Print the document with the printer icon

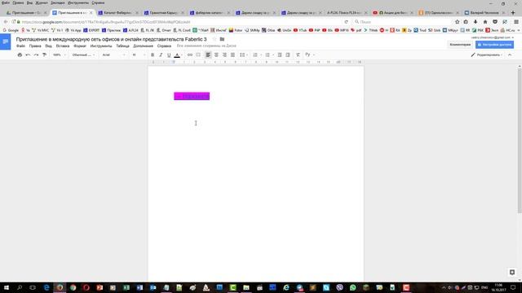[20, 55]
